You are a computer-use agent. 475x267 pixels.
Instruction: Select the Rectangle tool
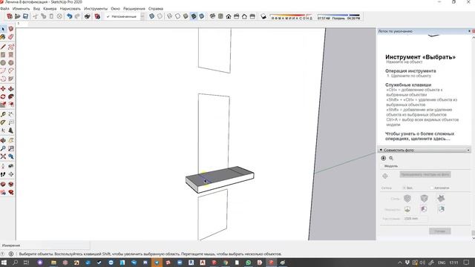[x=3, y=55]
